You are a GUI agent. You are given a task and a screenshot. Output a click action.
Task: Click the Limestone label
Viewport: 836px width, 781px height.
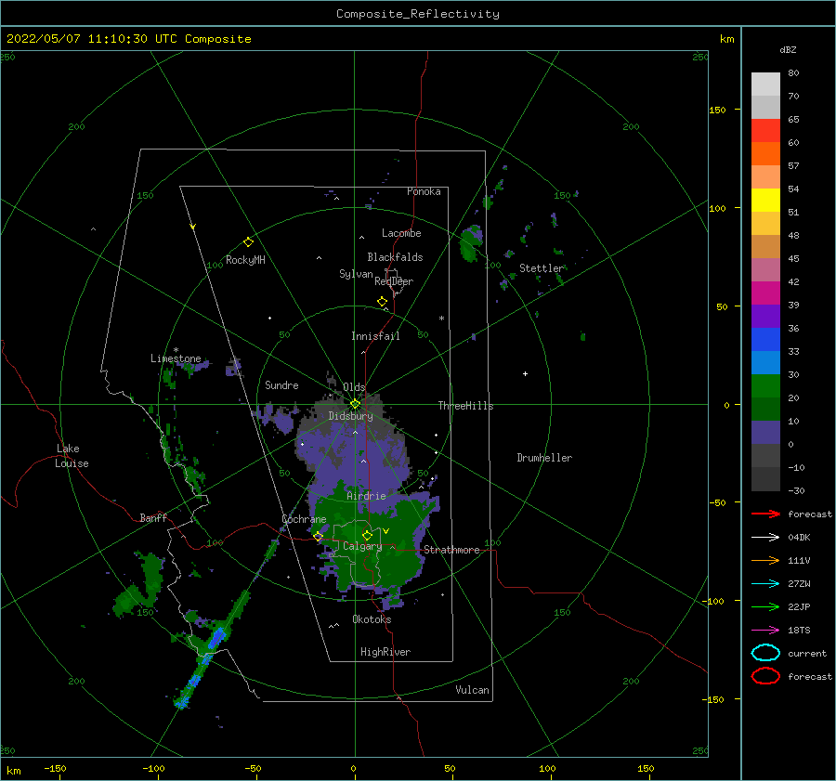(176, 358)
